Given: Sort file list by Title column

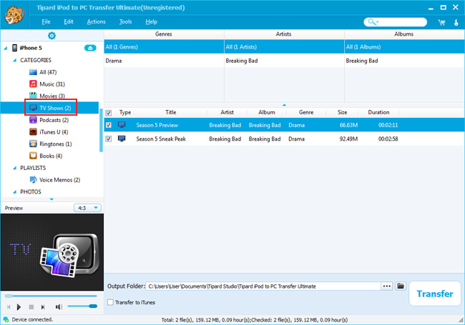Looking at the screenshot, I should (170, 112).
